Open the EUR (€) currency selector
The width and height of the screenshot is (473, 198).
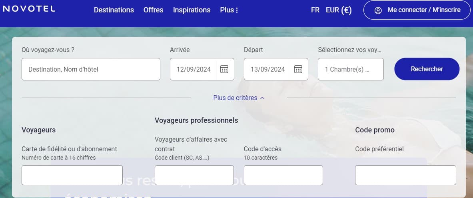tap(339, 10)
